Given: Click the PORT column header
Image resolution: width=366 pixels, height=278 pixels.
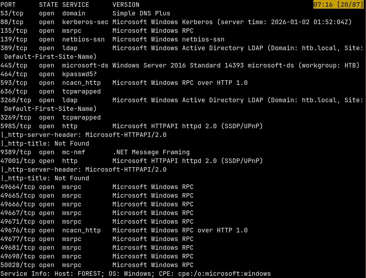Looking at the screenshot, I should tap(8, 5).
